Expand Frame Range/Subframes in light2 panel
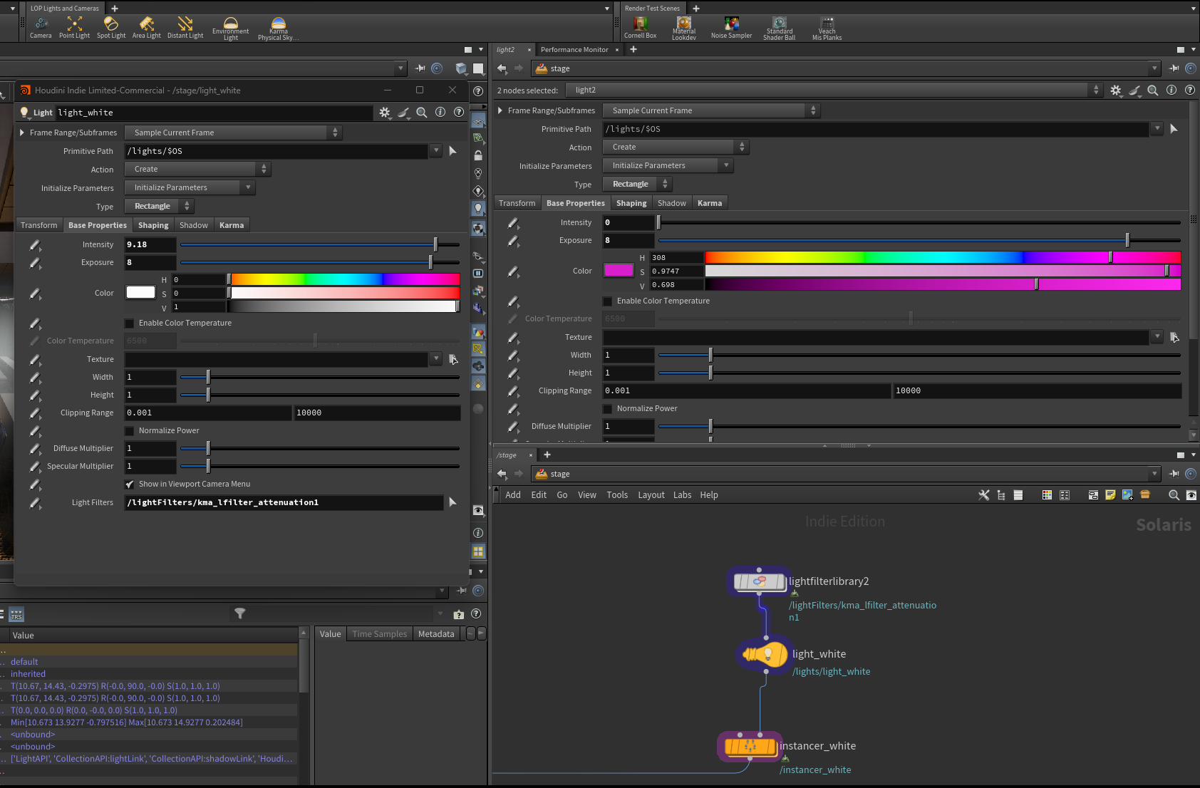The width and height of the screenshot is (1200, 788). click(x=500, y=110)
